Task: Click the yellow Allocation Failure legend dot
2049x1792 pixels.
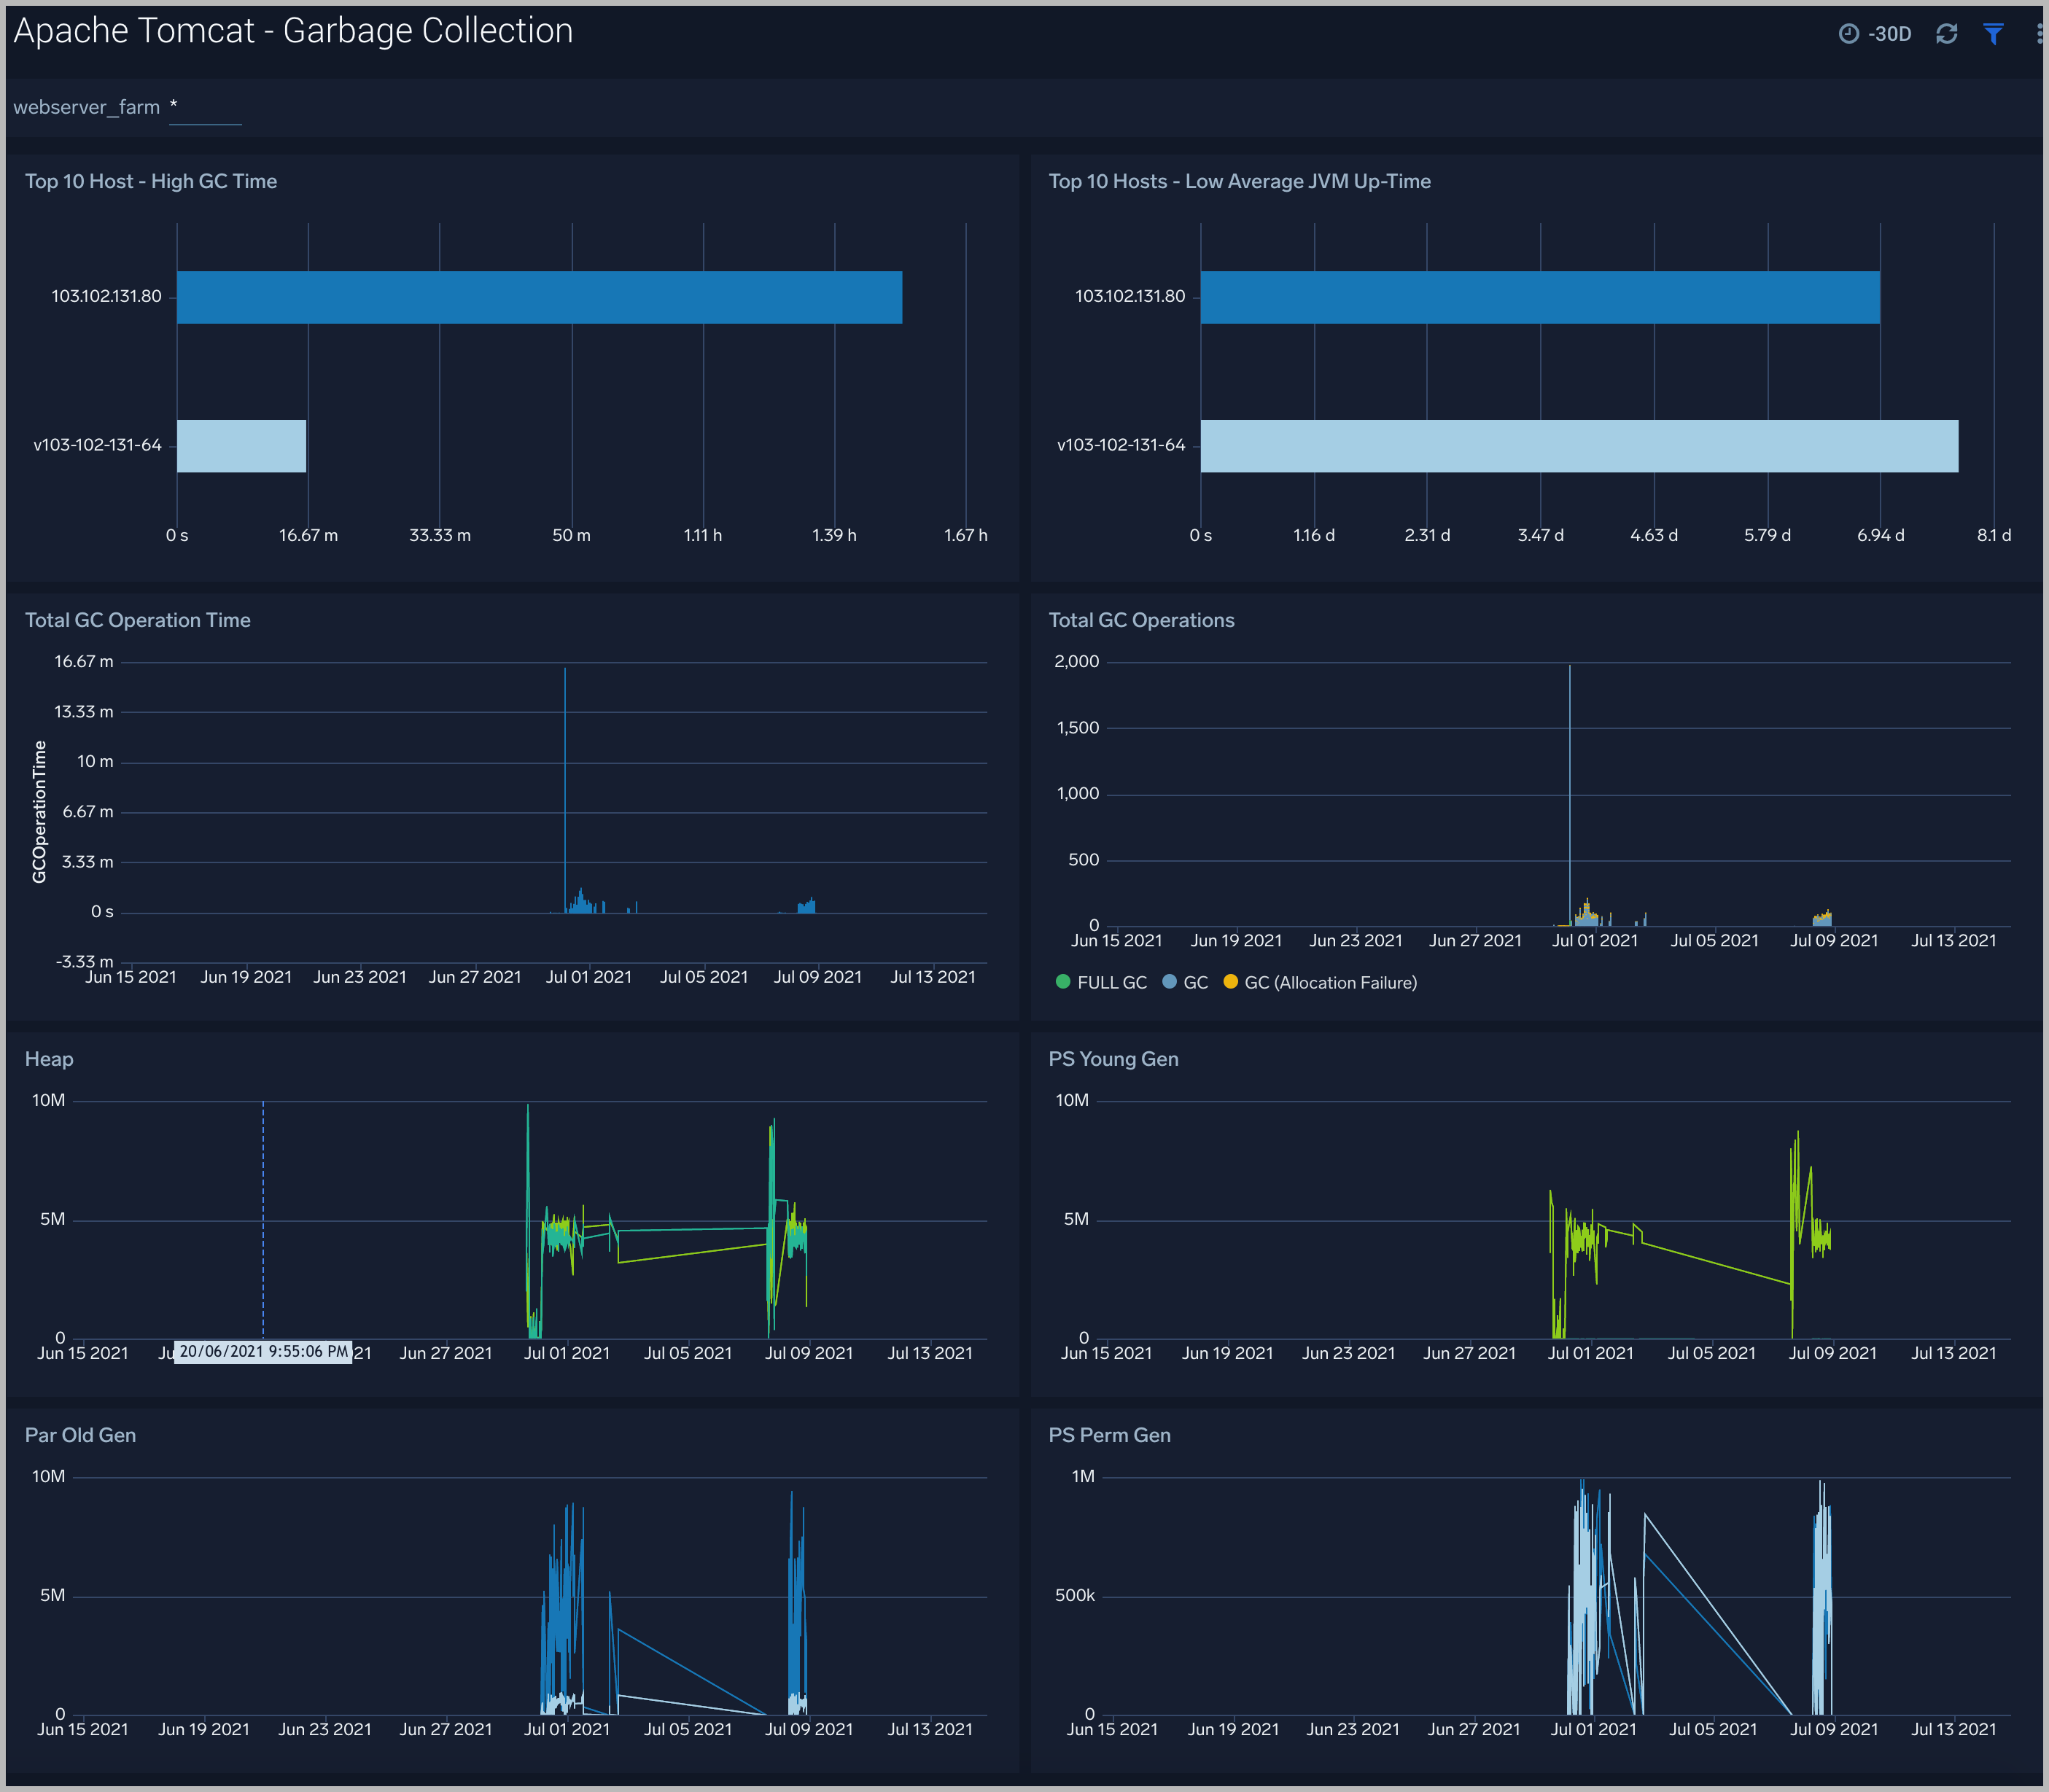Action: [x=1230, y=982]
